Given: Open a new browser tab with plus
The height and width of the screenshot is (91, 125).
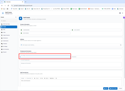Looking at the screenshot, I should (26, 2).
